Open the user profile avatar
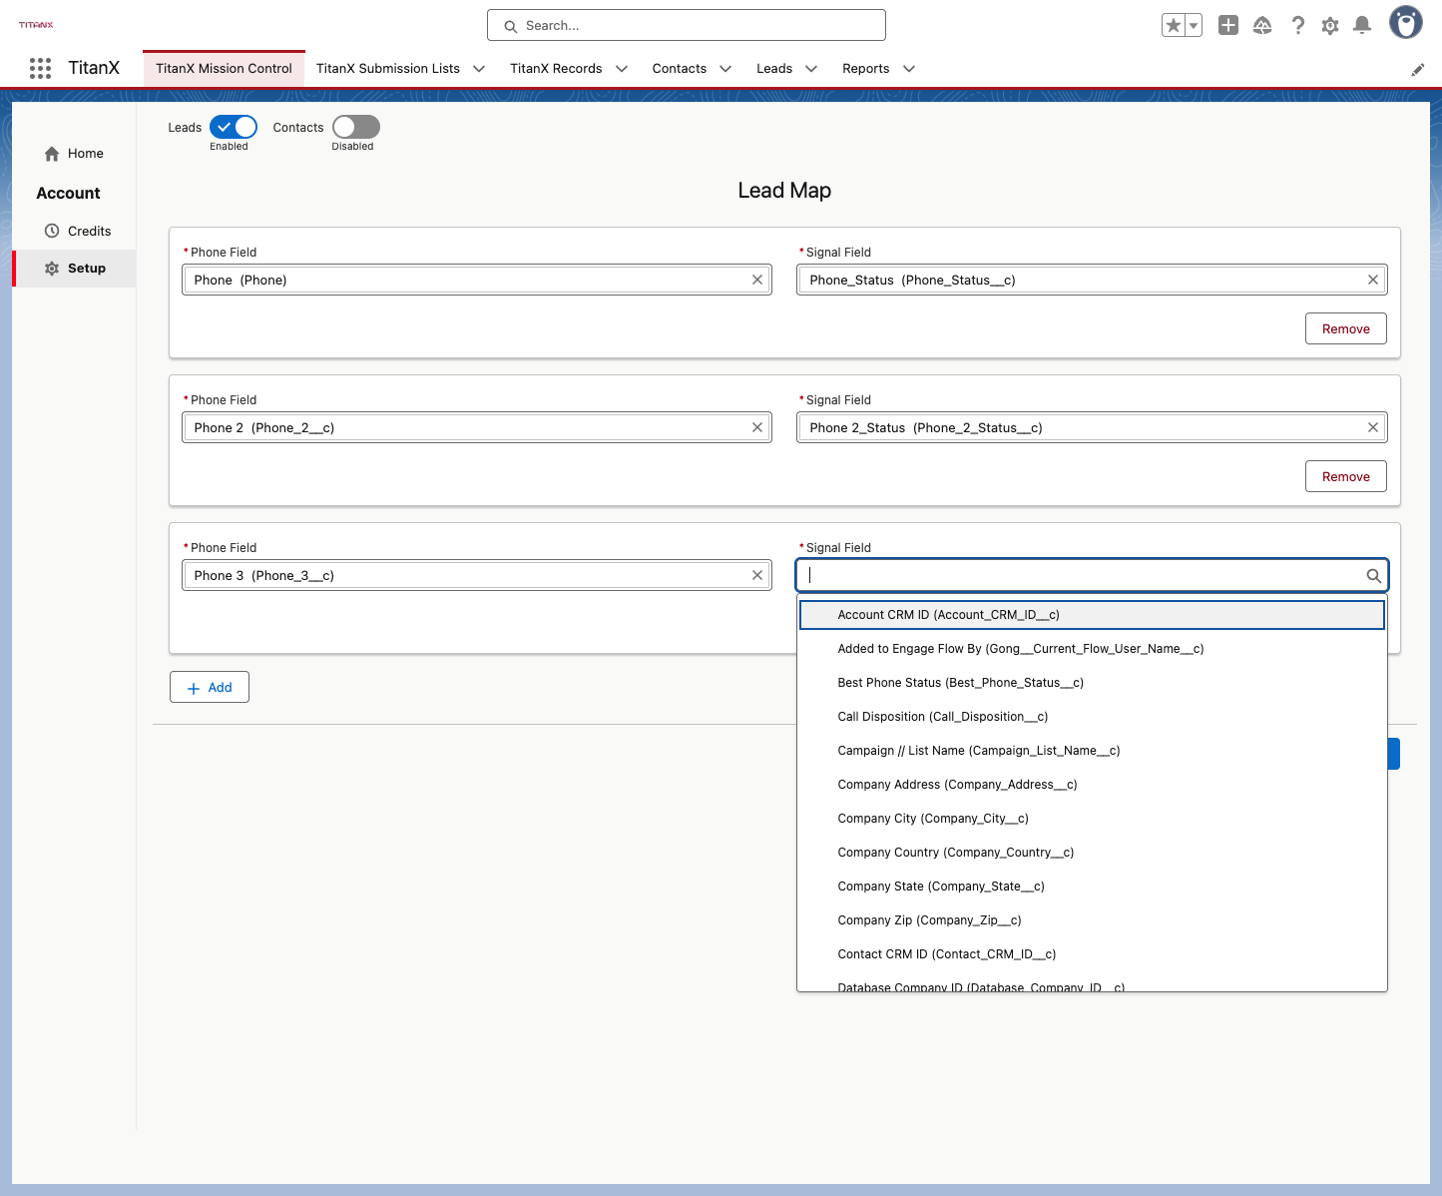This screenshot has height=1196, width=1442. pos(1406,22)
